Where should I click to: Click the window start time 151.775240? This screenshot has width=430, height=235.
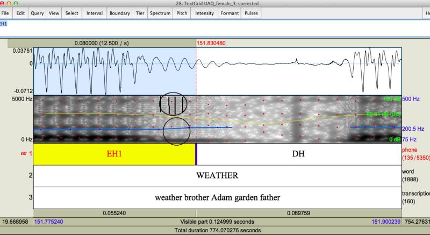[48, 222]
